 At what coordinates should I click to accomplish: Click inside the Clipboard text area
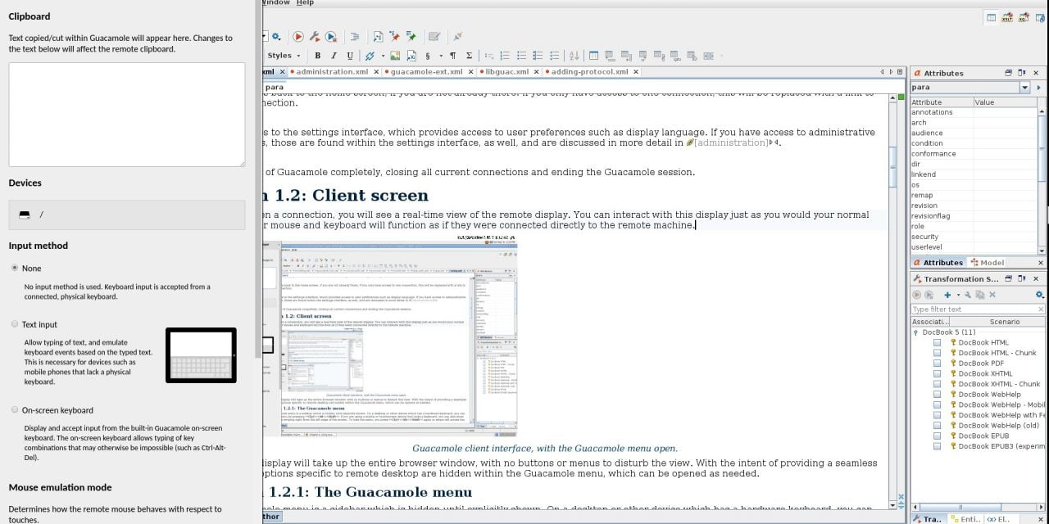pyautogui.click(x=126, y=115)
